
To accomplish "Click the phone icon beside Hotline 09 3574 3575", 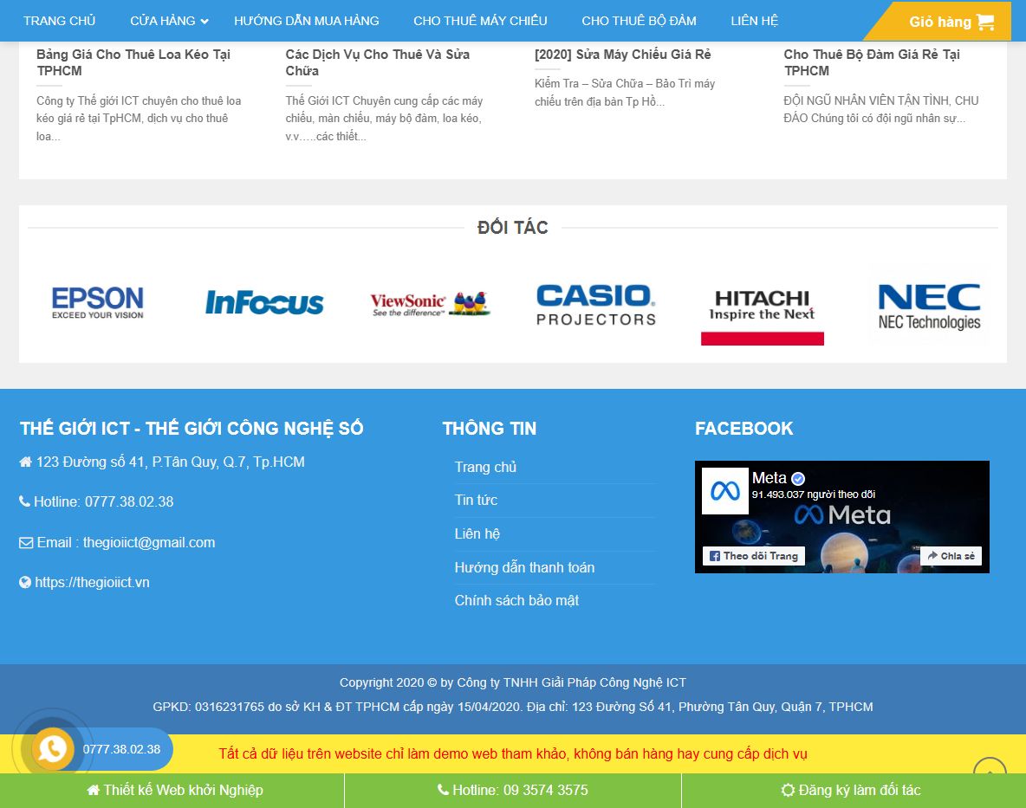I will coord(443,790).
